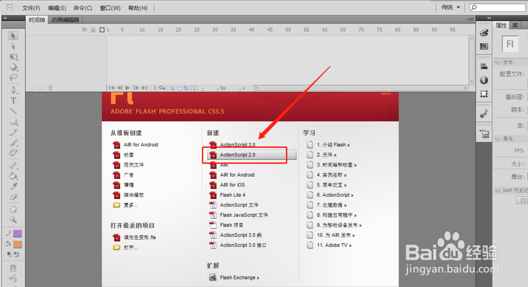Create new ActionScript 2.0 document
The width and height of the screenshot is (528, 287).
[251, 155]
